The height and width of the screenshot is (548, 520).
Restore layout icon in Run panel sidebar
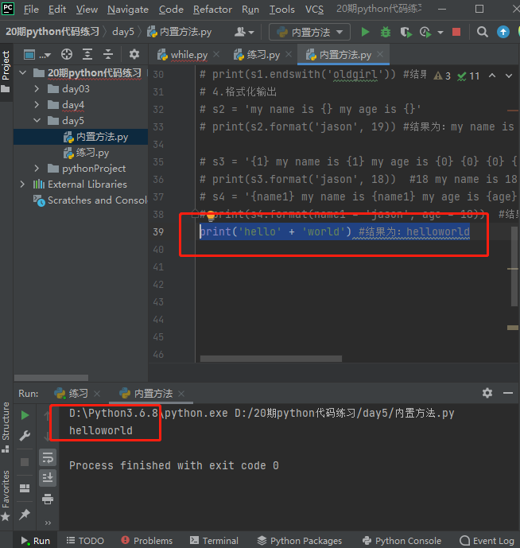tap(25, 488)
